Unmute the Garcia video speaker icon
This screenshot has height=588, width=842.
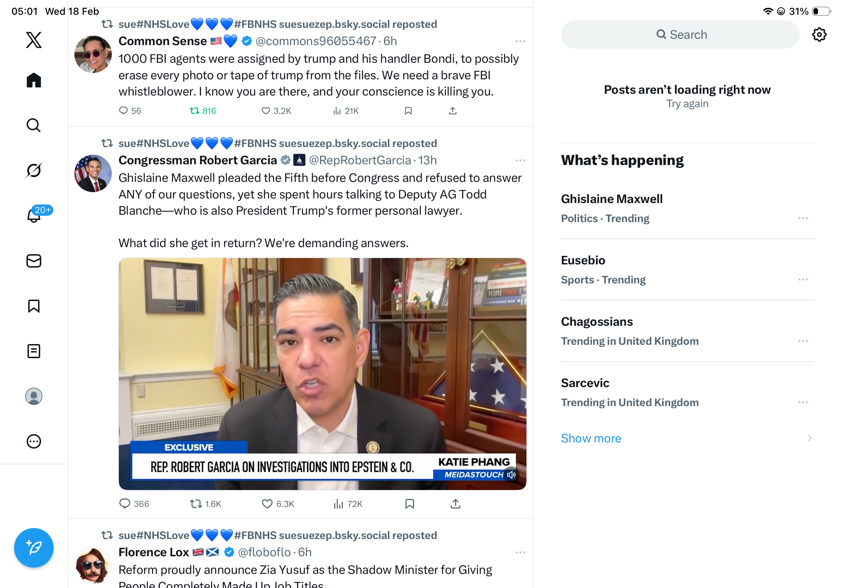pyautogui.click(x=511, y=475)
